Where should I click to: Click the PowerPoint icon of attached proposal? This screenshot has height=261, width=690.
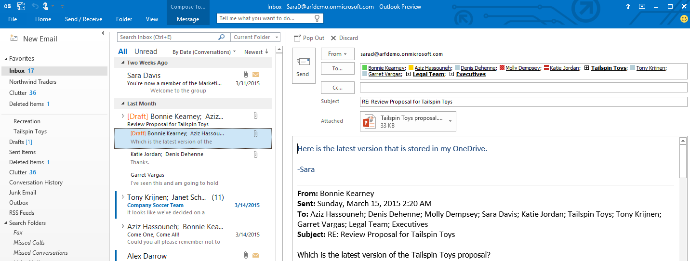370,121
